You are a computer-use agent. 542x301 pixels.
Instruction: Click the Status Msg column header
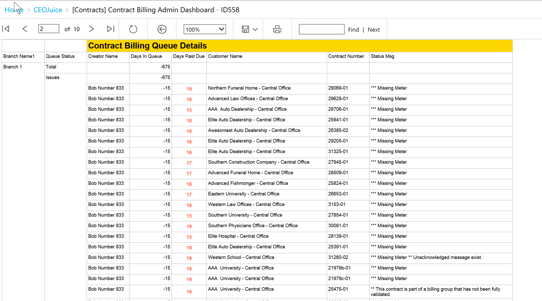pyautogui.click(x=382, y=56)
